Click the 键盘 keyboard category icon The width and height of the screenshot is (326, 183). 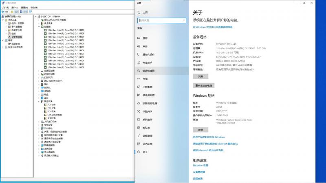[x=42, y=95]
